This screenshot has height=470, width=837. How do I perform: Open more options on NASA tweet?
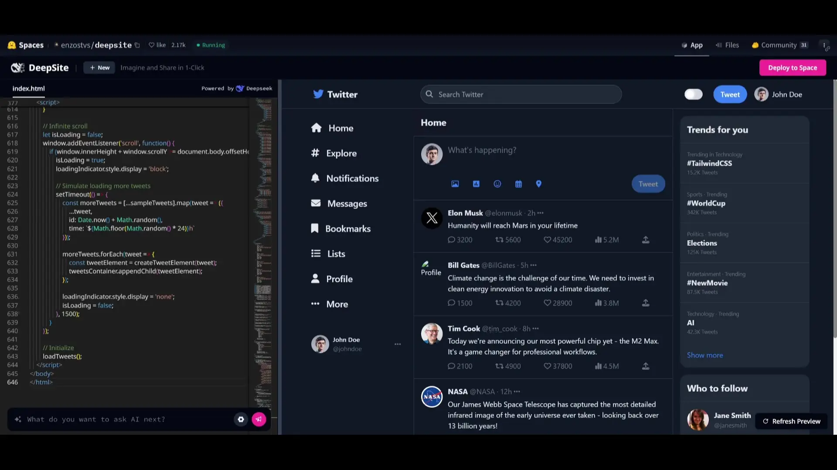(517, 392)
